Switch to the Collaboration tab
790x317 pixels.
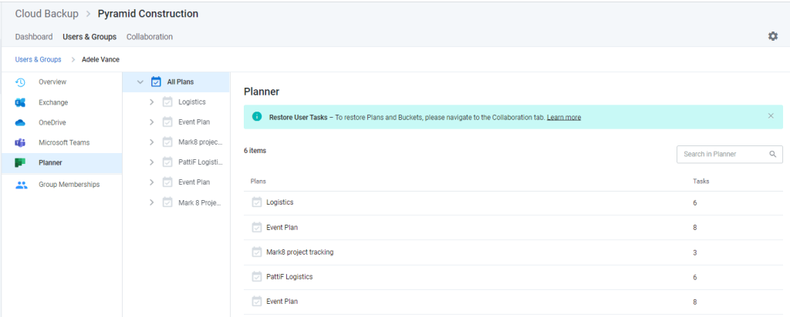click(150, 37)
